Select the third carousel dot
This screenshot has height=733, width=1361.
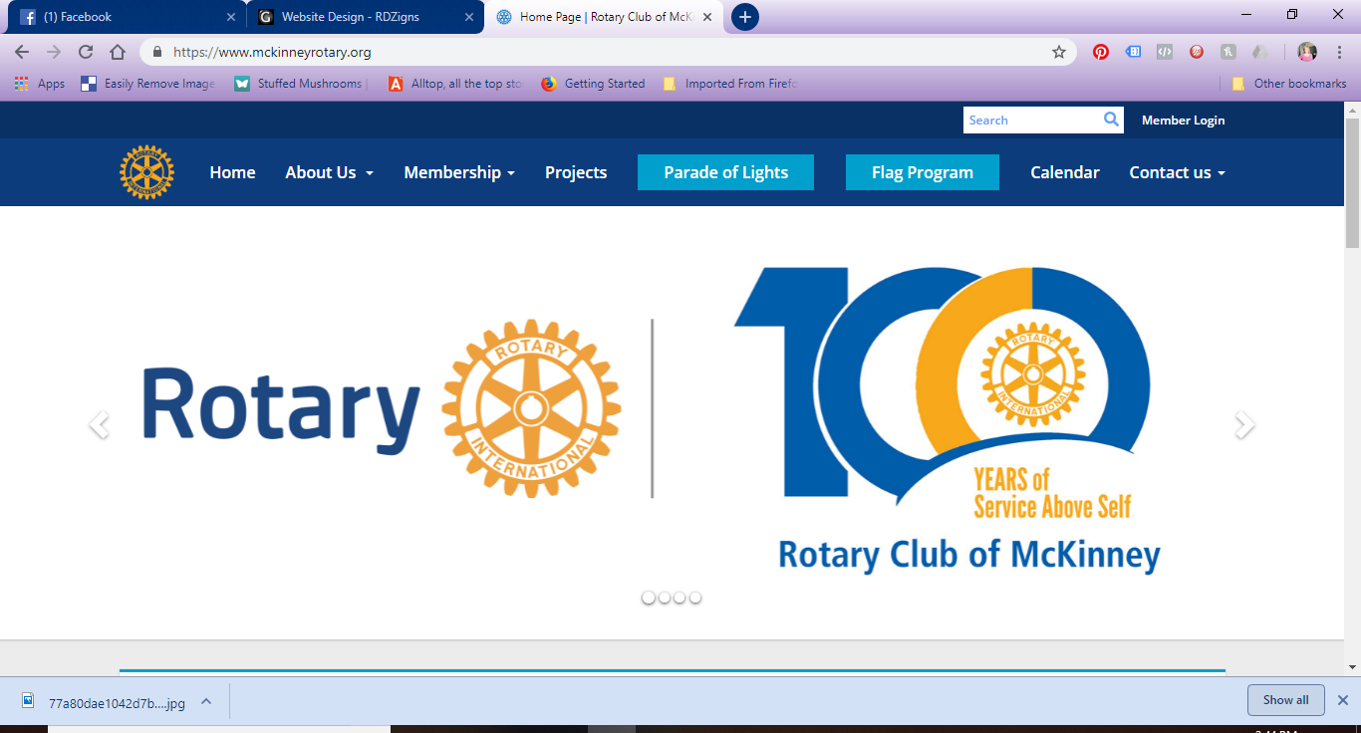tap(680, 598)
